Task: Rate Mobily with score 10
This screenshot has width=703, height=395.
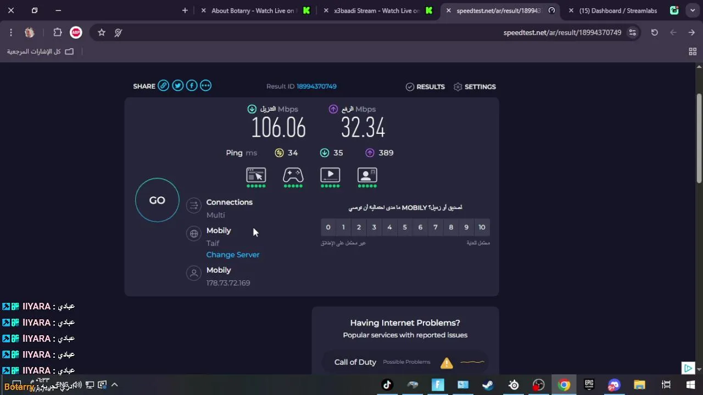Action: click(482, 227)
